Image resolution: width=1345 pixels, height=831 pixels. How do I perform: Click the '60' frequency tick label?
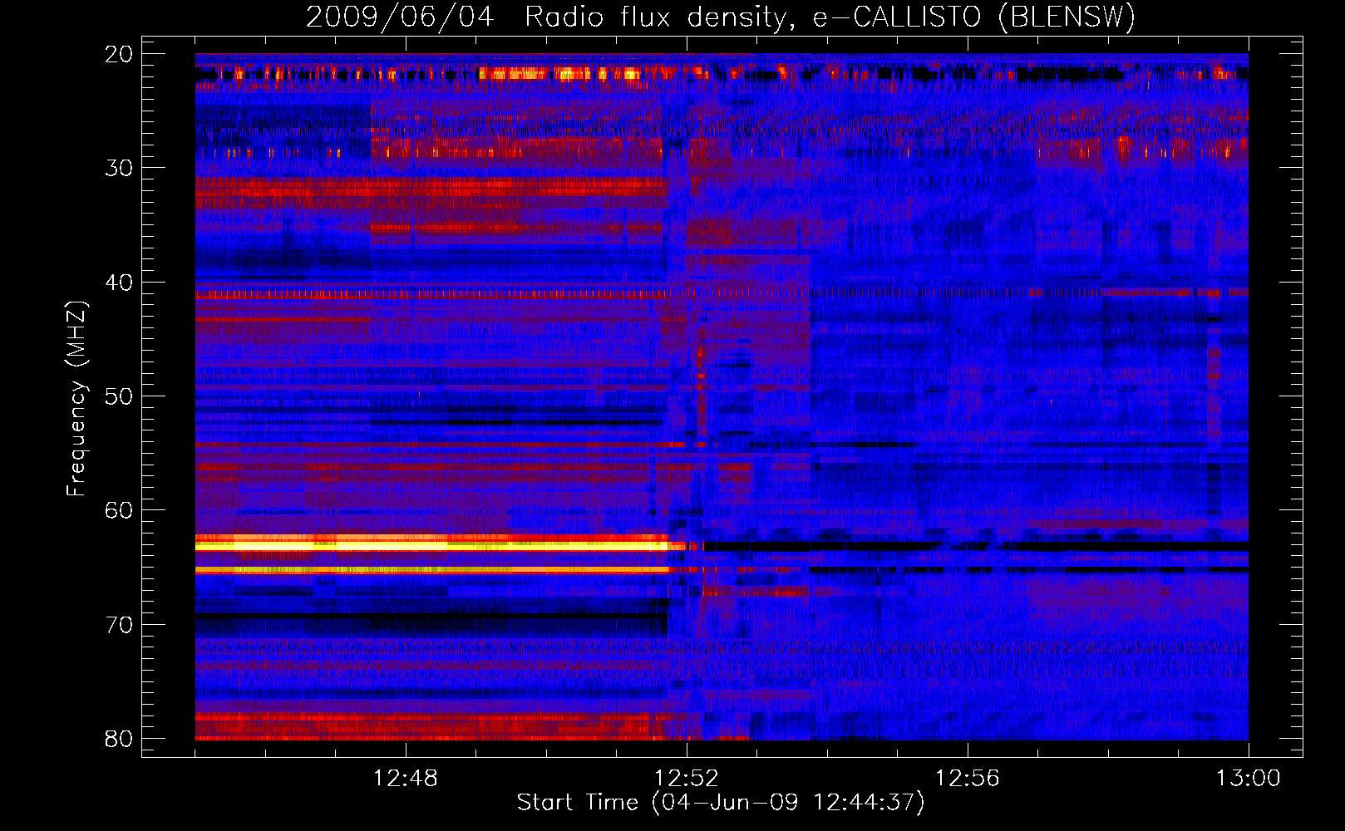coord(119,510)
